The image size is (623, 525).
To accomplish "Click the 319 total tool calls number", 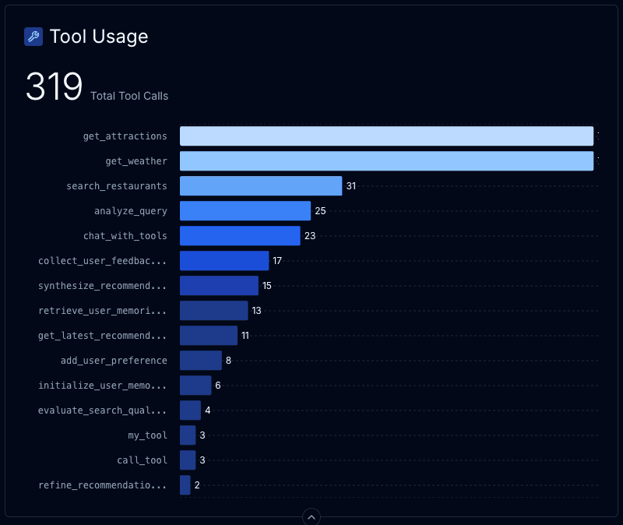I will coord(54,87).
